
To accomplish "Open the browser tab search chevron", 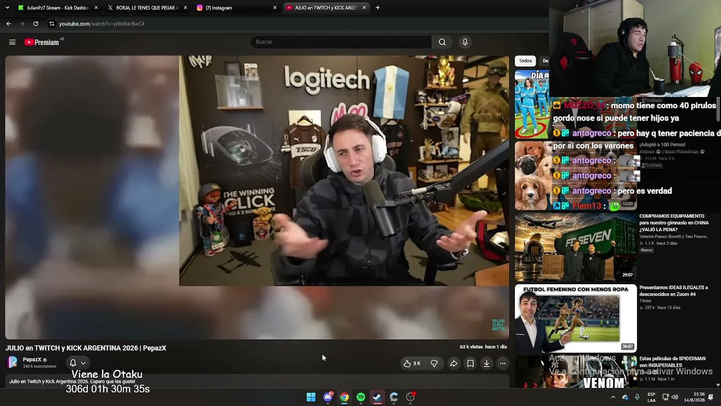I will [6, 8].
